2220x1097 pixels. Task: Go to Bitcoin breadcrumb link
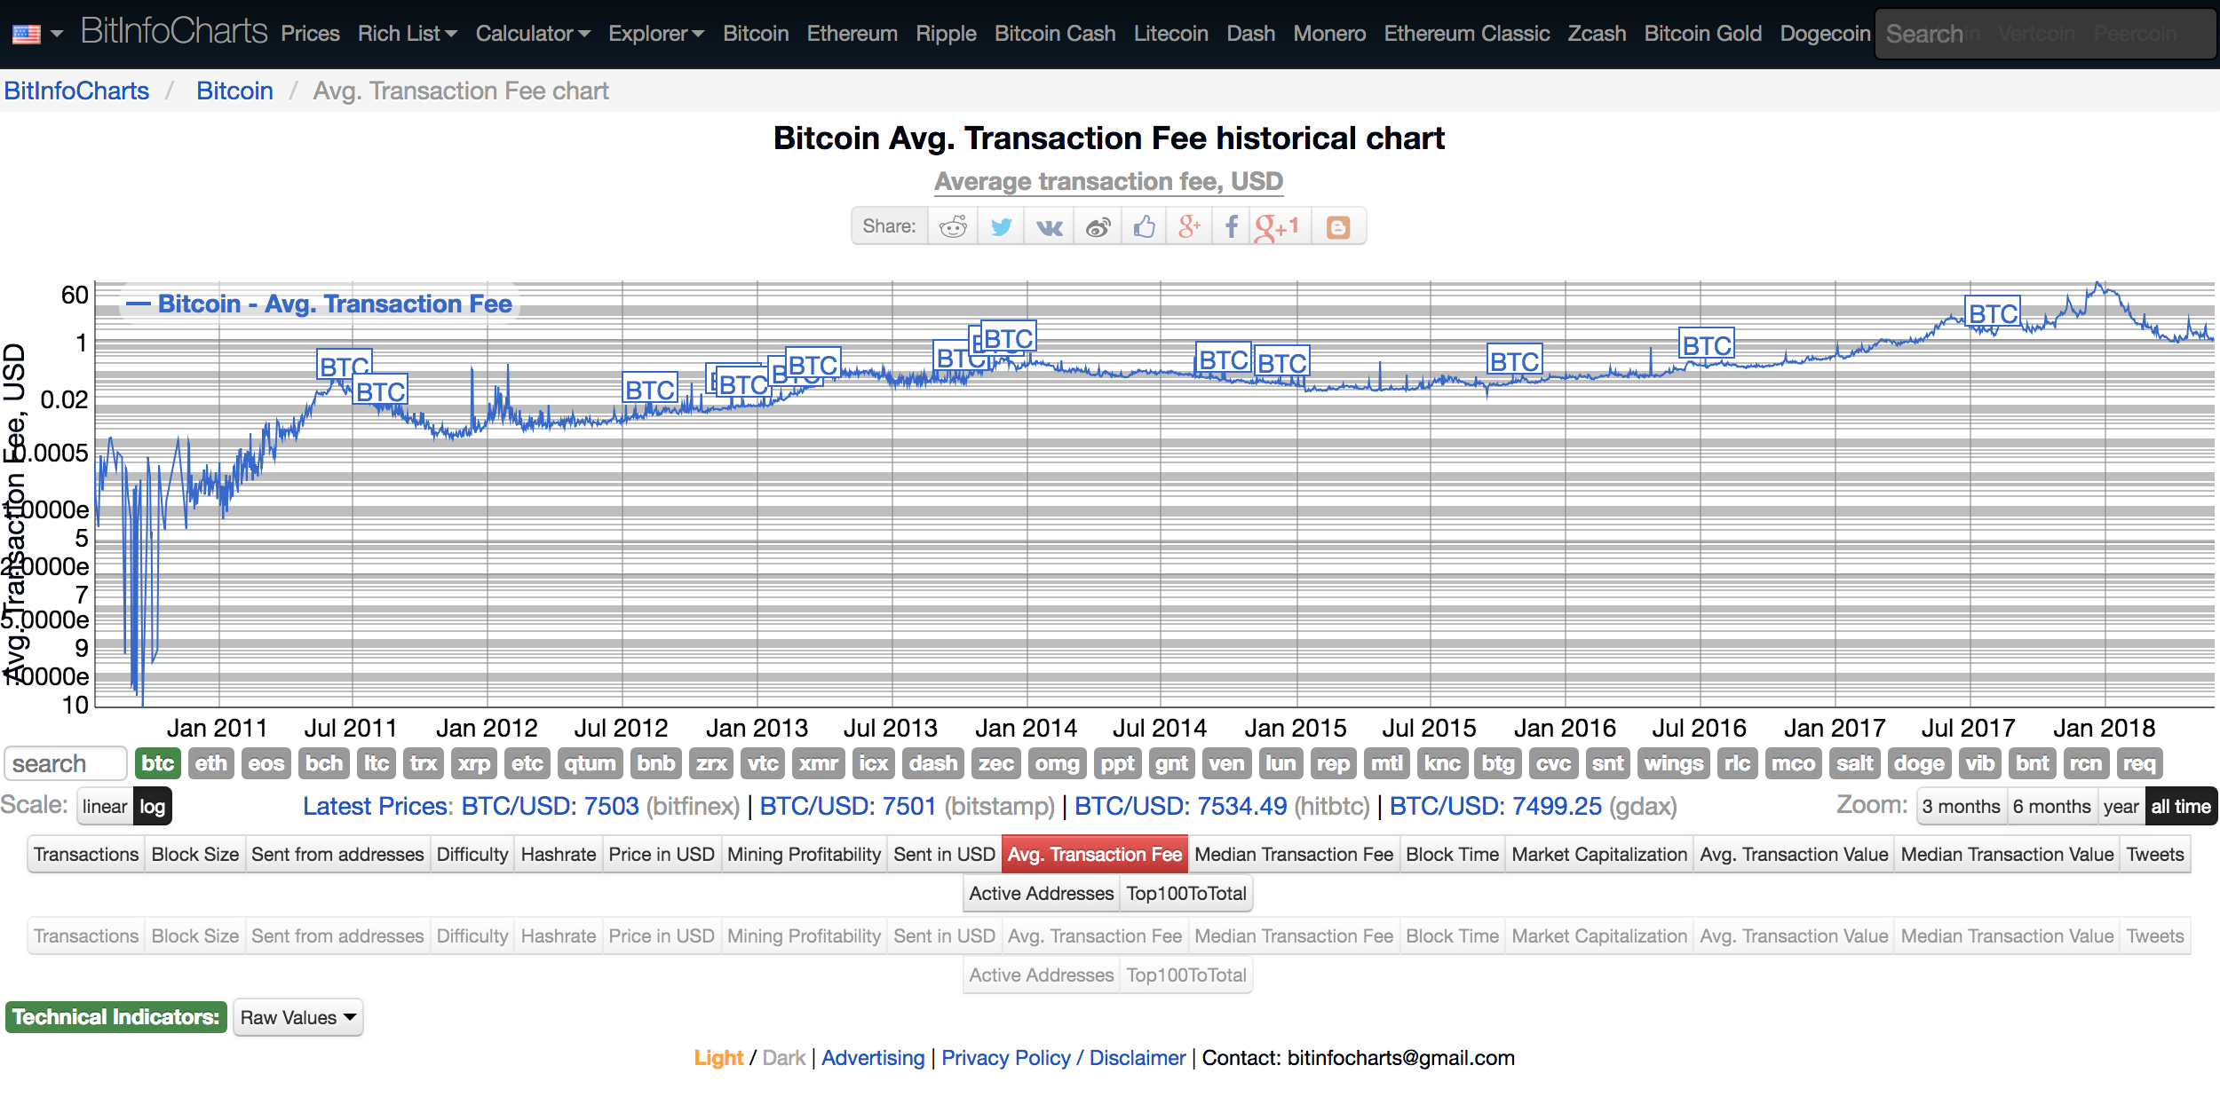[234, 91]
